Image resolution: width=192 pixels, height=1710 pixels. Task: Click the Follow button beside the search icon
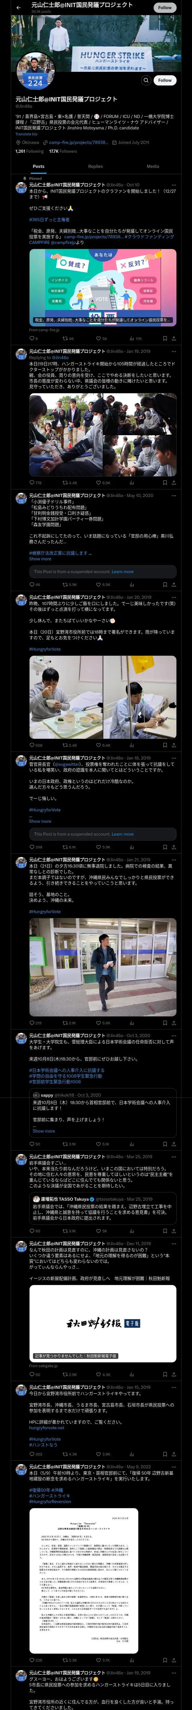click(x=165, y=80)
